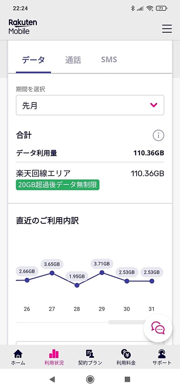Tap the Rakuten Mobile logo

[23, 26]
